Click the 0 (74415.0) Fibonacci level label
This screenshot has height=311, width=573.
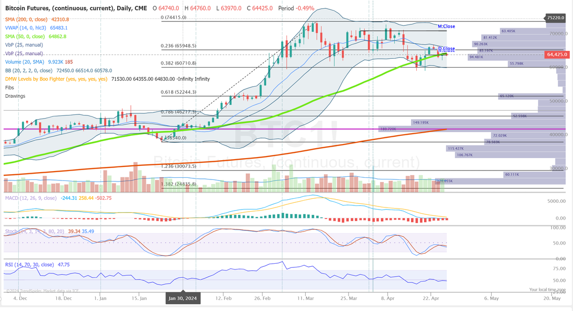click(x=173, y=17)
